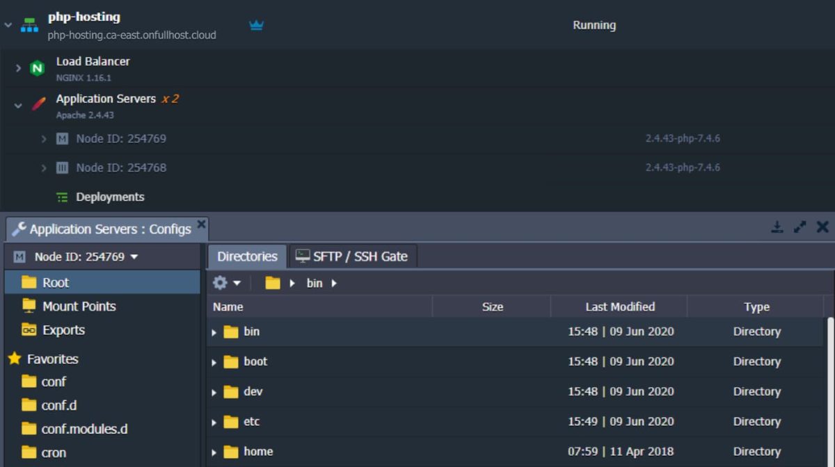
Task: Open the conf.modules.d favorite folder
Action: 84,429
